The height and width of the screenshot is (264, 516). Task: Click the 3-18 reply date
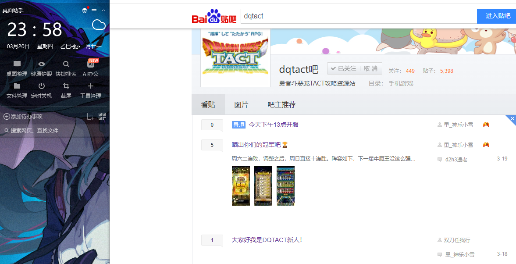point(502,254)
